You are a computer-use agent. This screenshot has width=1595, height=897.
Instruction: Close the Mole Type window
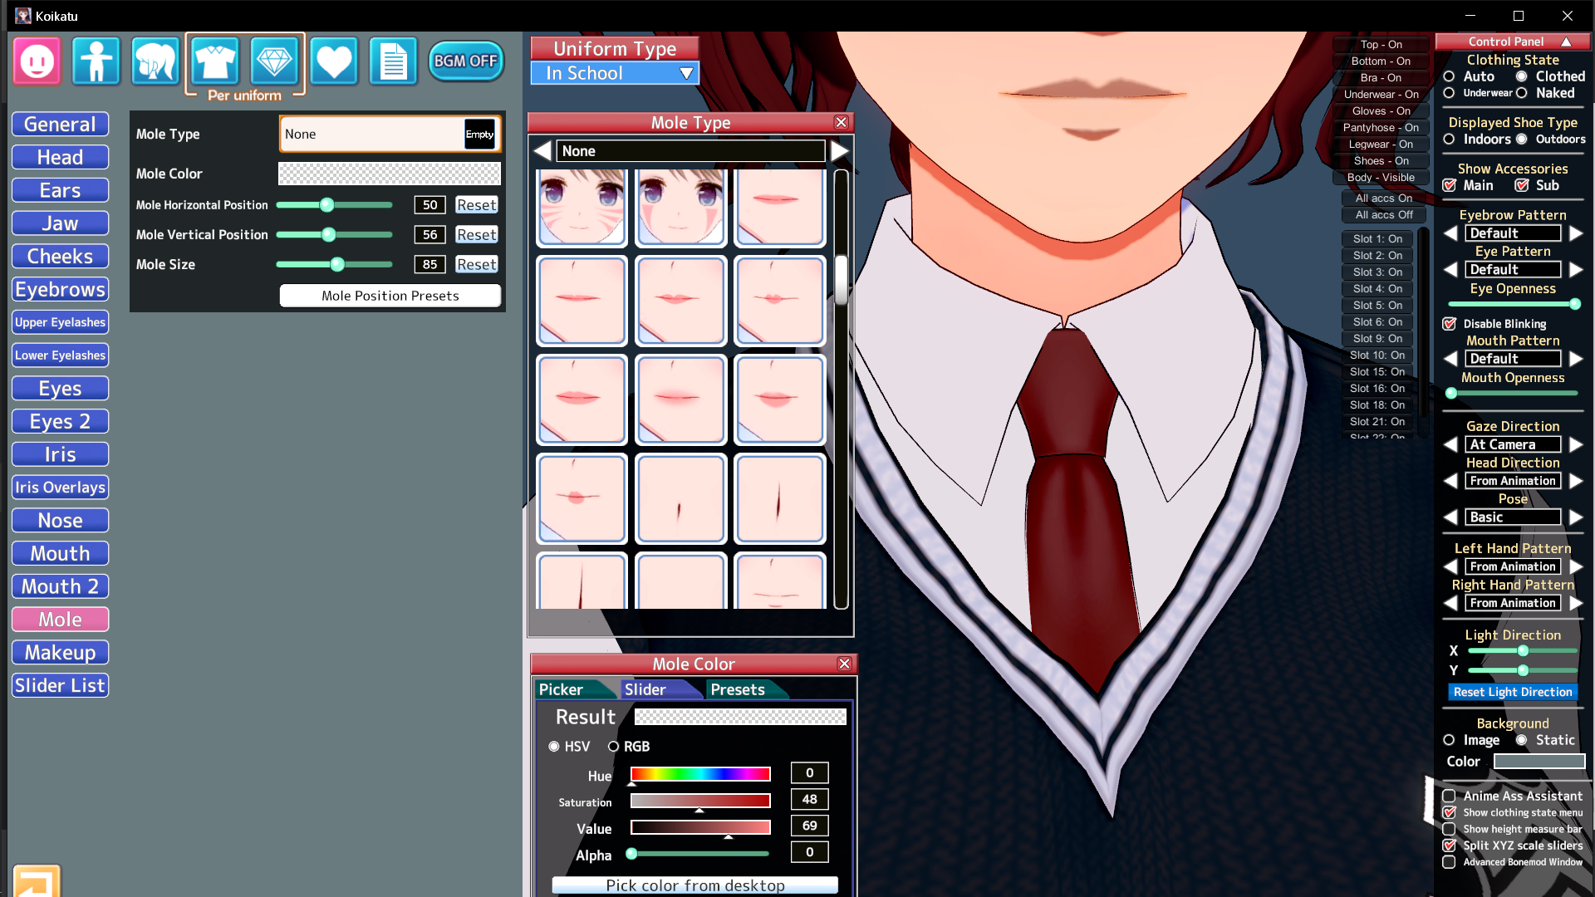(x=841, y=122)
